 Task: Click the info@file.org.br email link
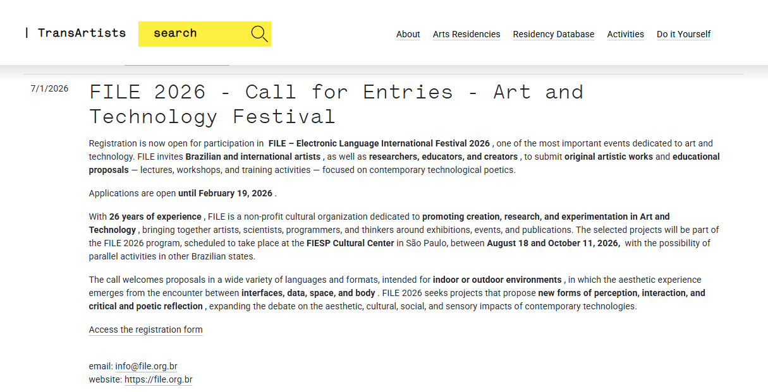point(146,366)
